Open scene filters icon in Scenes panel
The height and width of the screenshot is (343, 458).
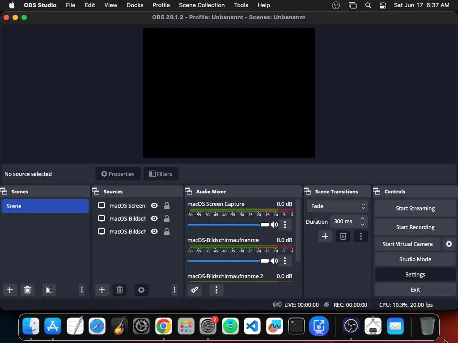tap(49, 290)
